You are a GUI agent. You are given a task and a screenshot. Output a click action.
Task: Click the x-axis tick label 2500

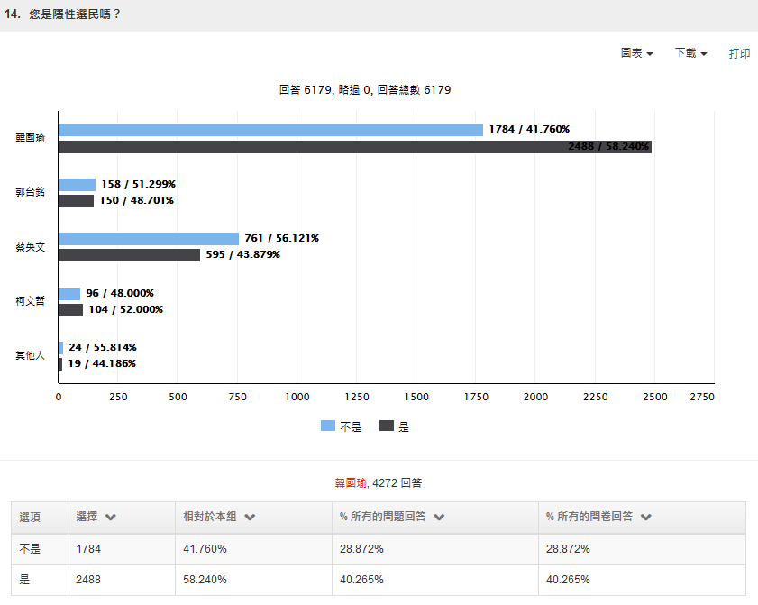pos(655,397)
